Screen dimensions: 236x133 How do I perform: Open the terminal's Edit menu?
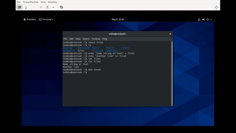pyautogui.click(x=71, y=39)
